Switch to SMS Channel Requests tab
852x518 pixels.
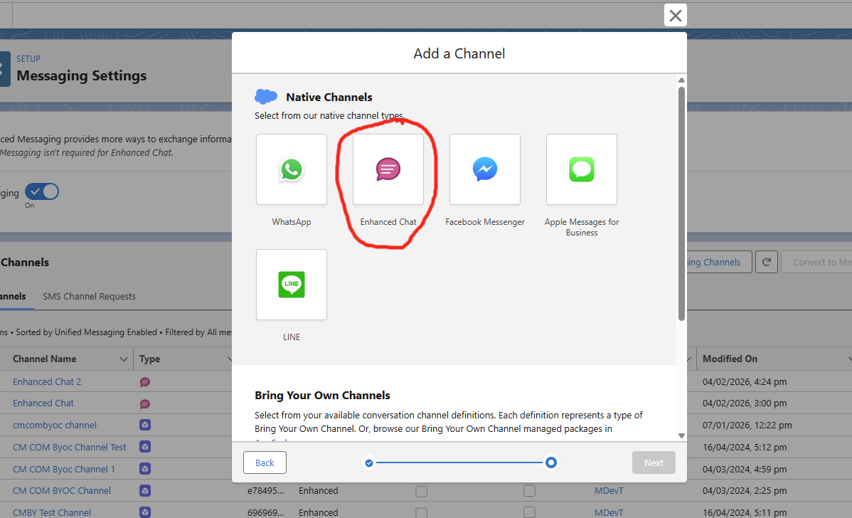tap(89, 297)
